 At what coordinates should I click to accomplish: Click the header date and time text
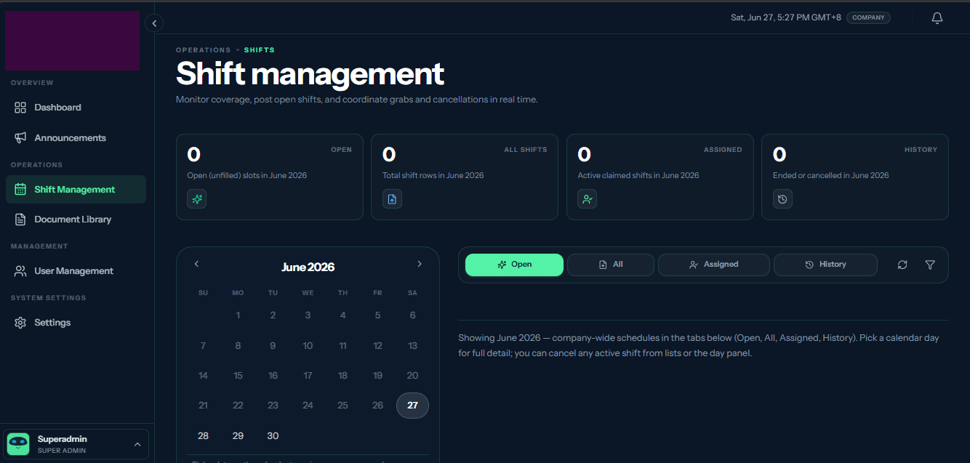[x=786, y=17]
